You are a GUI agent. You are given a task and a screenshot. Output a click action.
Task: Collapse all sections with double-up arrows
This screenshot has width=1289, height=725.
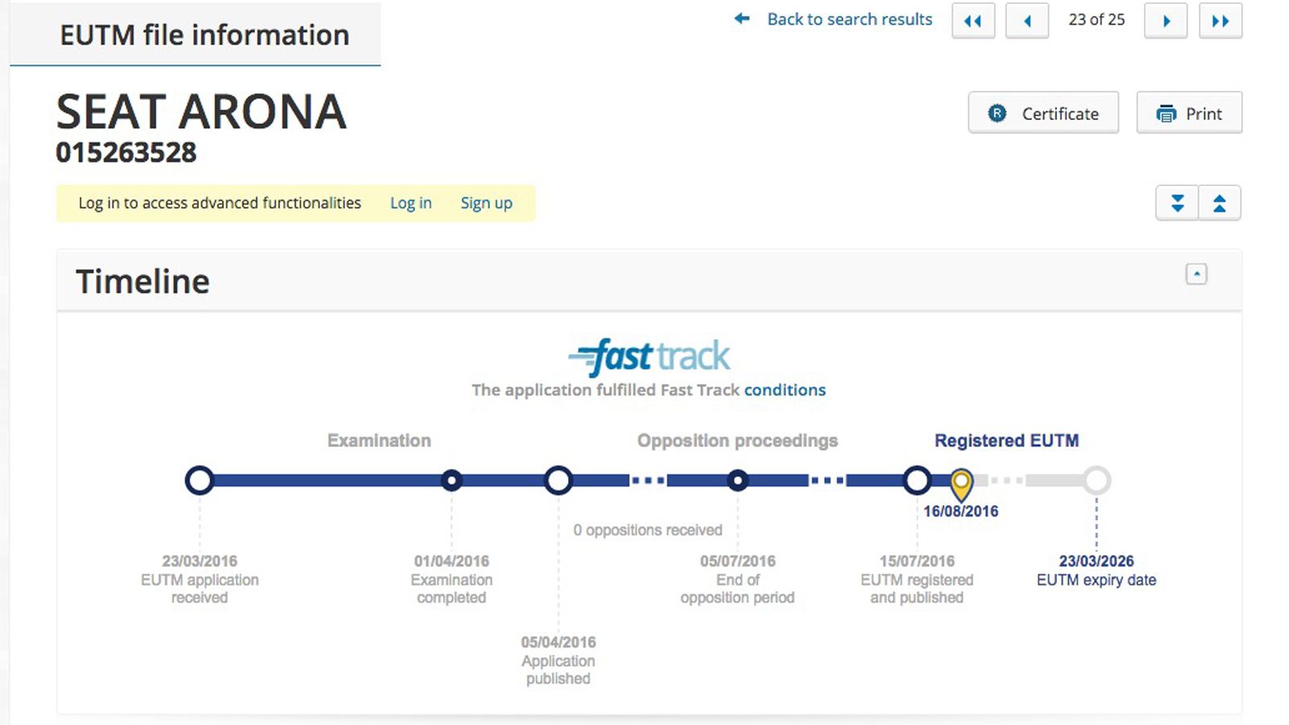[x=1220, y=203]
